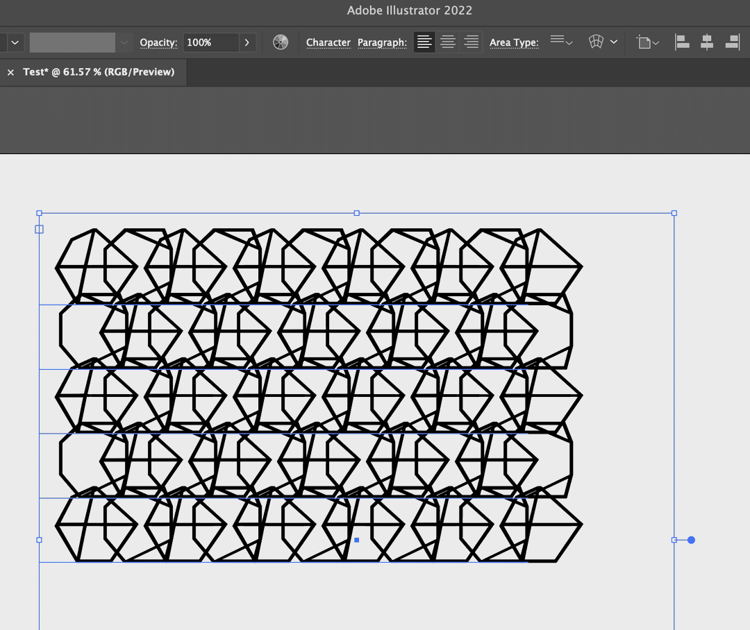The image size is (750, 630).
Task: Select the align left paragraph icon
Action: click(425, 42)
